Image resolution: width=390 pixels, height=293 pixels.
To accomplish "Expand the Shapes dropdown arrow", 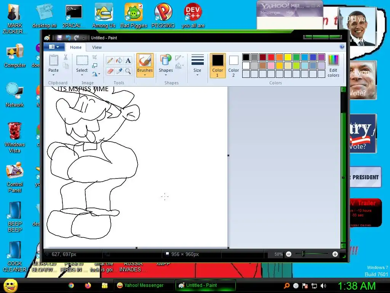I will (166, 75).
